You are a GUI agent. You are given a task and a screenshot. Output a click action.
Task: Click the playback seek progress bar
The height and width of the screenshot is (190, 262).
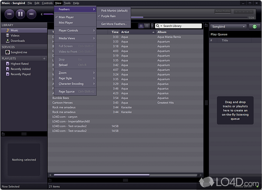coord(190,17)
